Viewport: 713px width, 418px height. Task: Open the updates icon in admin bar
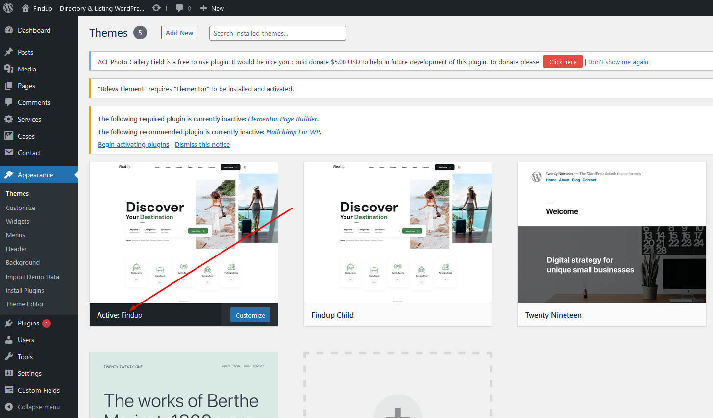156,8
